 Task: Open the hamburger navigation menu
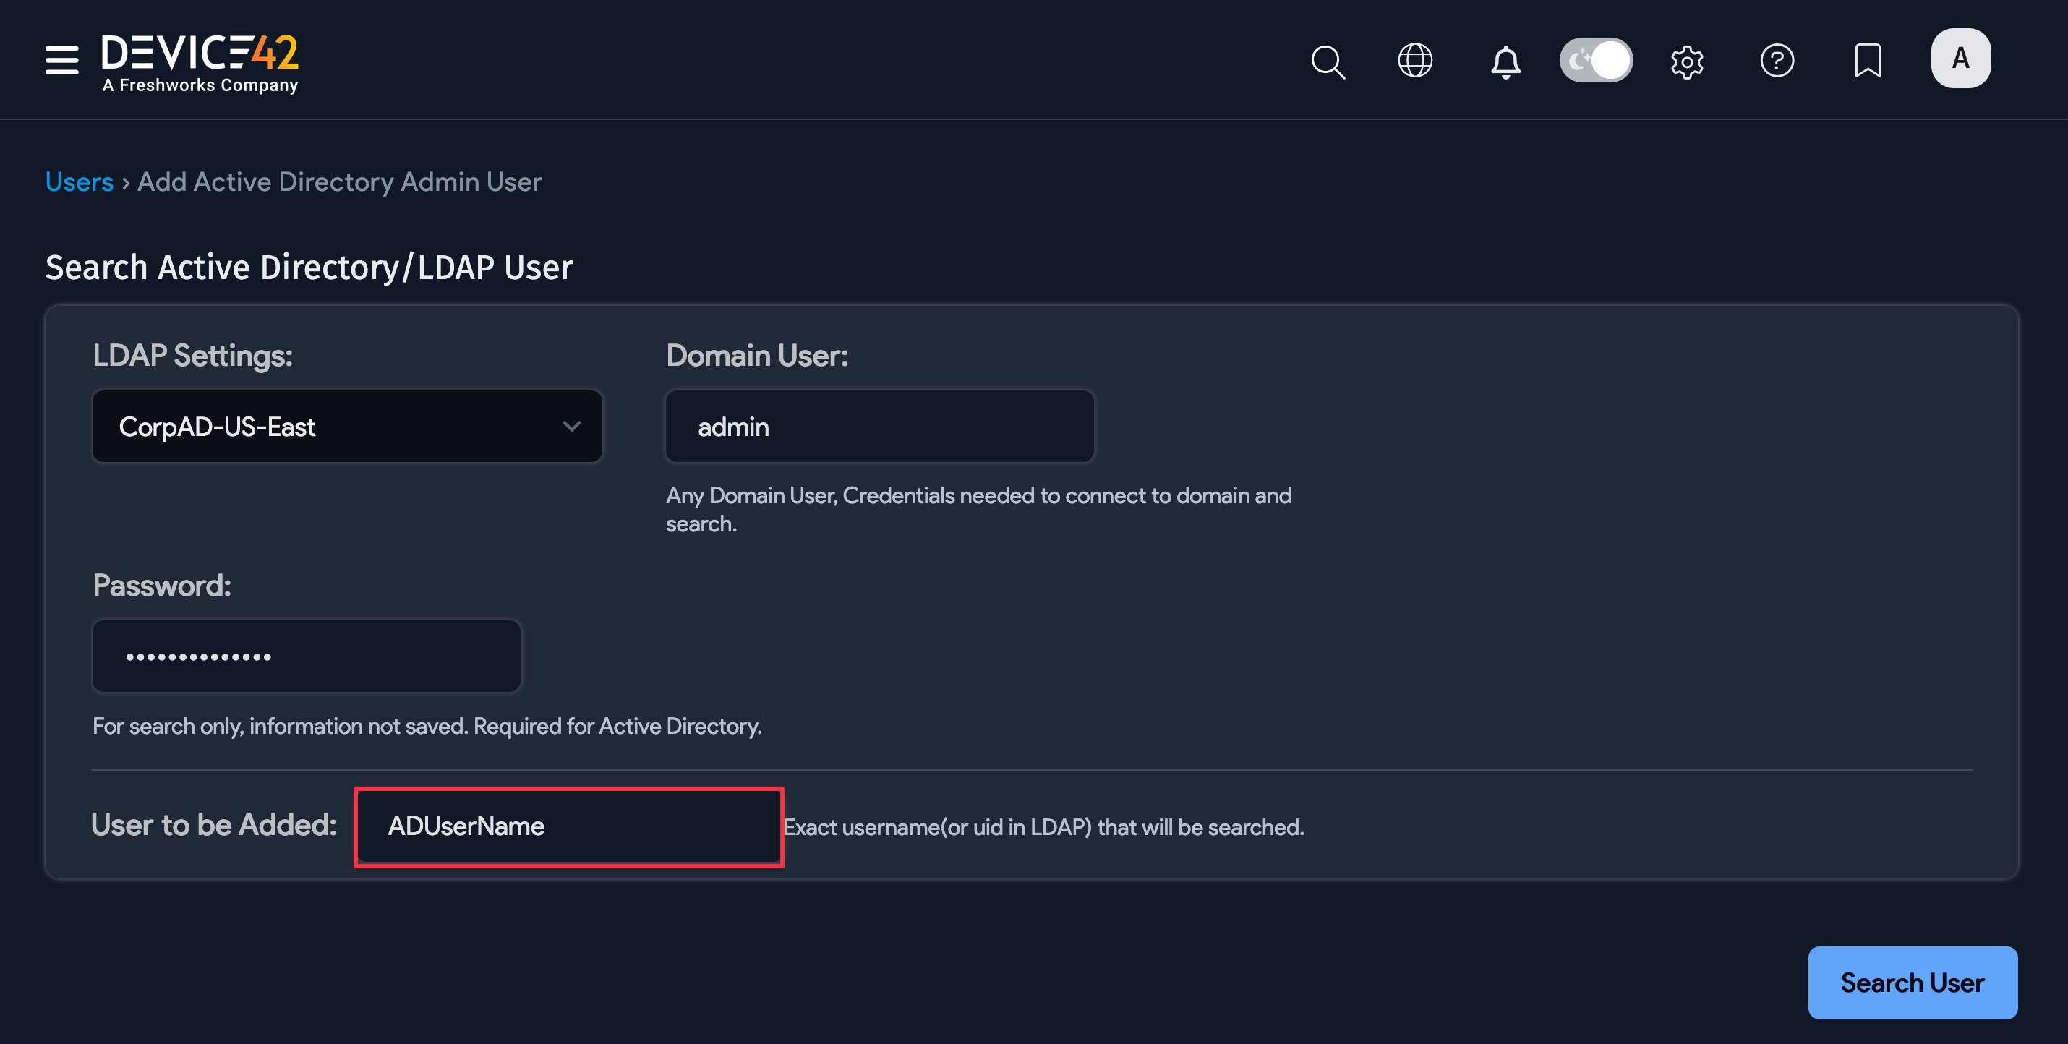click(61, 60)
